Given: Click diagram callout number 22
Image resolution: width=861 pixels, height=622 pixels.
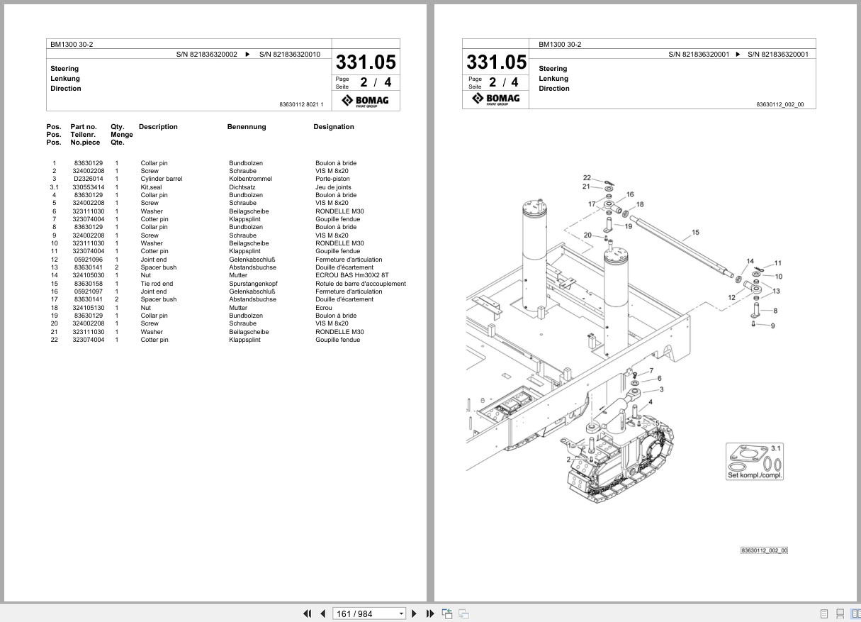Looking at the screenshot, I should tap(587, 178).
